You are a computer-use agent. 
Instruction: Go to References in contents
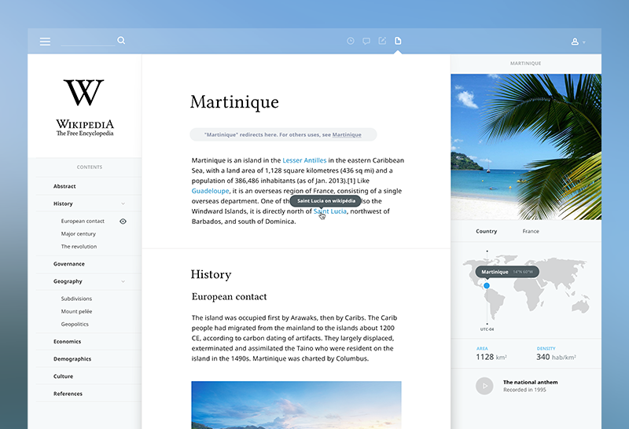pyautogui.click(x=68, y=394)
